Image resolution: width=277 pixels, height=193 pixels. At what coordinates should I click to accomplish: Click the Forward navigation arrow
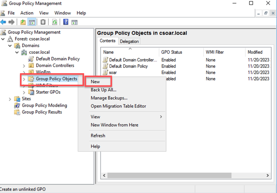11,22
